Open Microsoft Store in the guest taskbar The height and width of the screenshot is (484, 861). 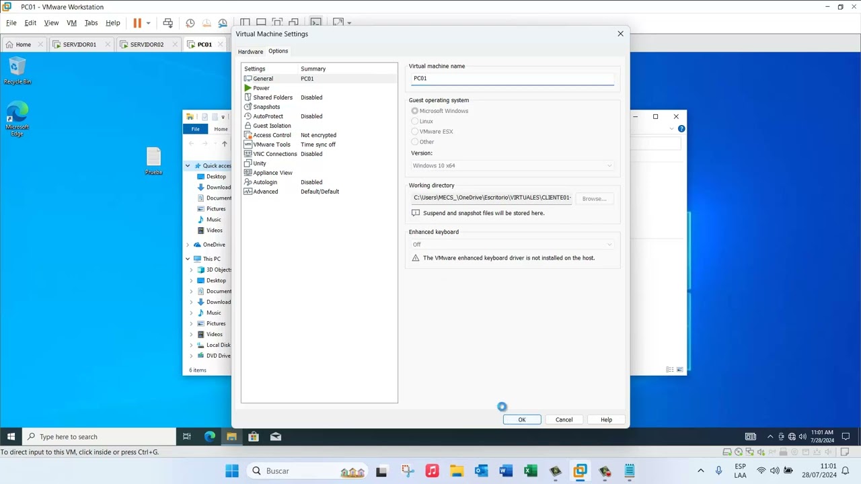[254, 437]
